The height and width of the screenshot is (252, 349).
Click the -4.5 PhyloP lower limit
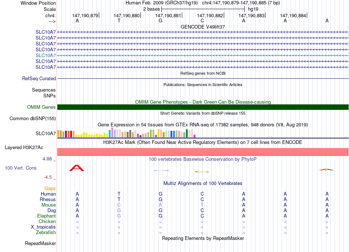coord(48,177)
